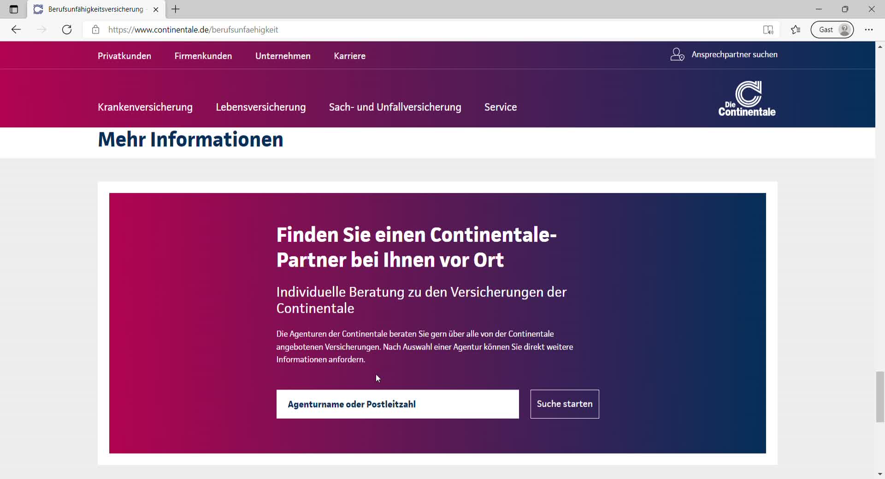Expand the Service navigation menu
This screenshot has height=479, width=885.
click(500, 107)
